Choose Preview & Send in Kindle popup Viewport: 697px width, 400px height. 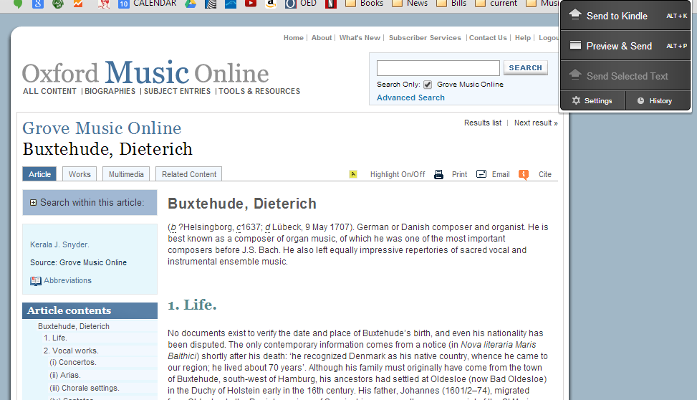(625, 46)
